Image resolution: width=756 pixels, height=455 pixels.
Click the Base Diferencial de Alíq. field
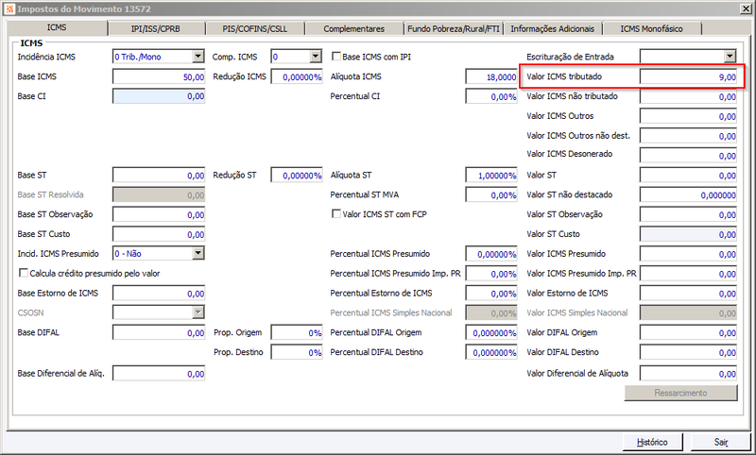click(159, 374)
